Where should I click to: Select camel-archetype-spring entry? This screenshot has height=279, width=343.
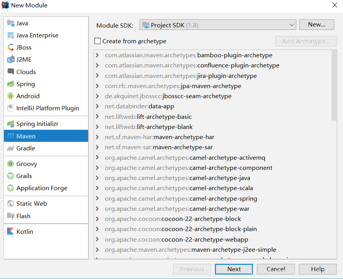point(181,199)
